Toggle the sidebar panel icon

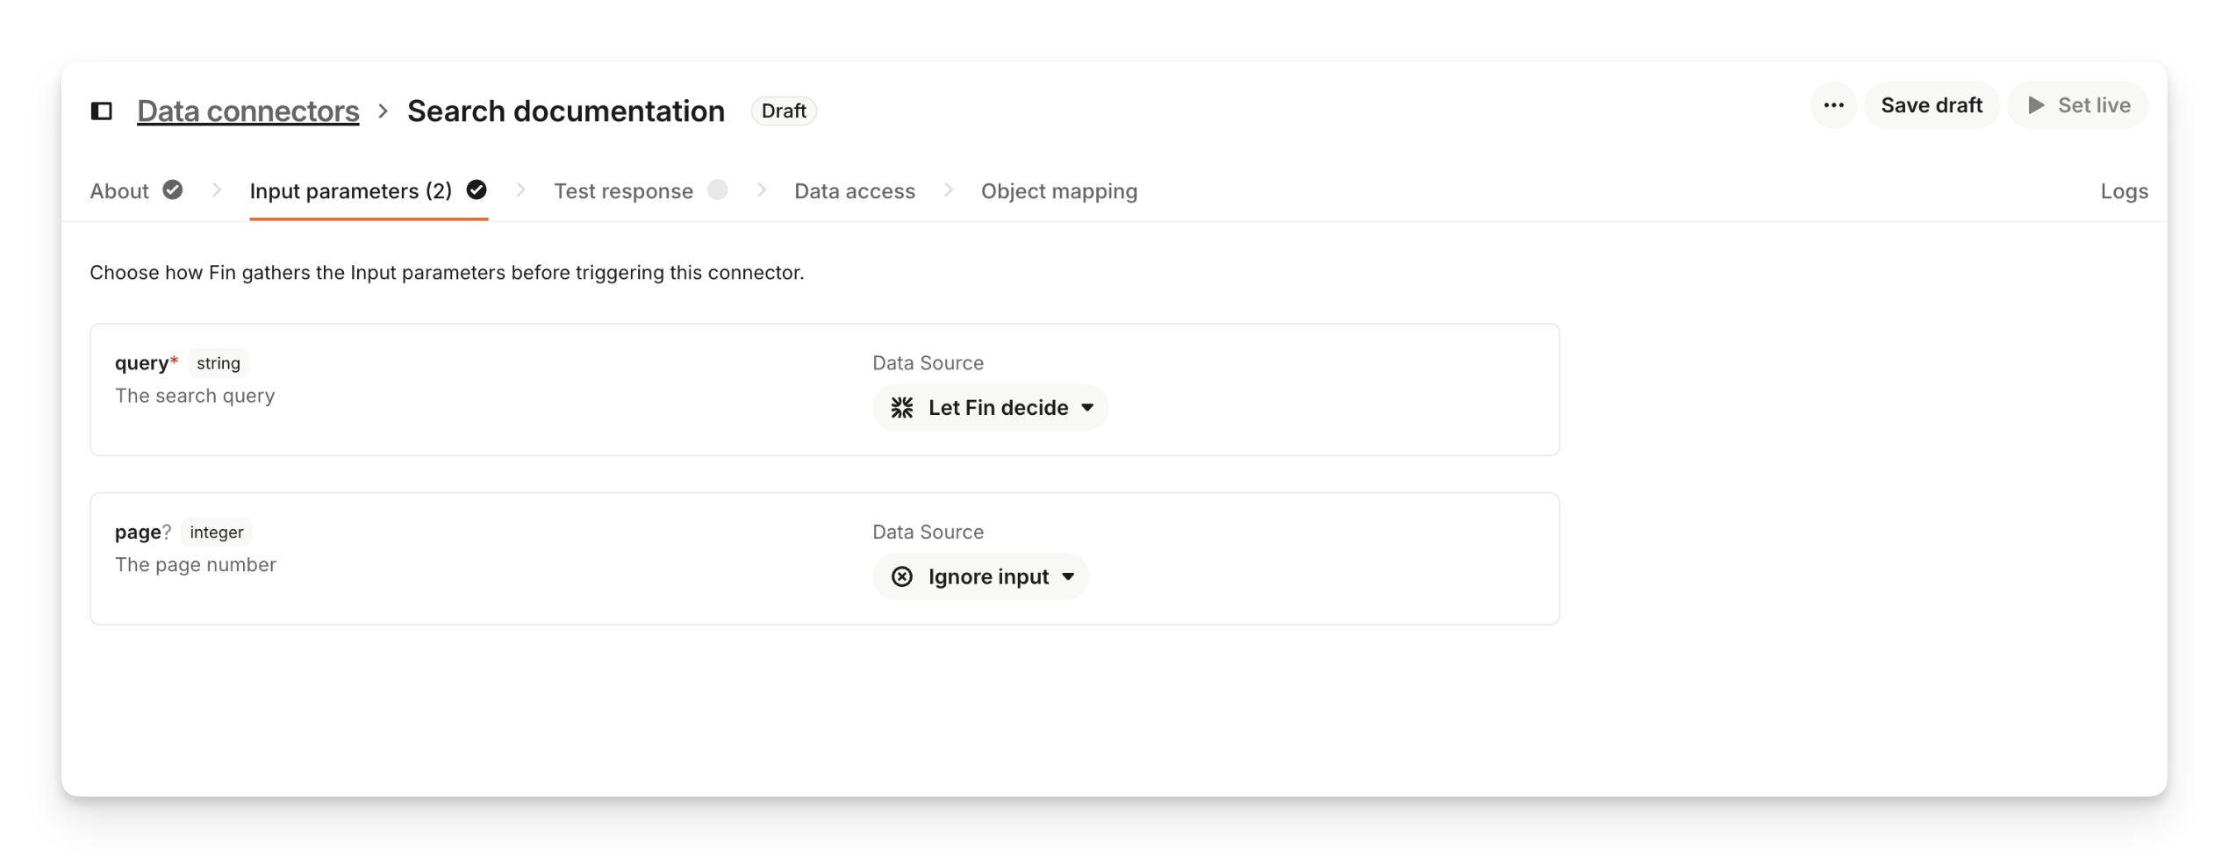click(102, 111)
